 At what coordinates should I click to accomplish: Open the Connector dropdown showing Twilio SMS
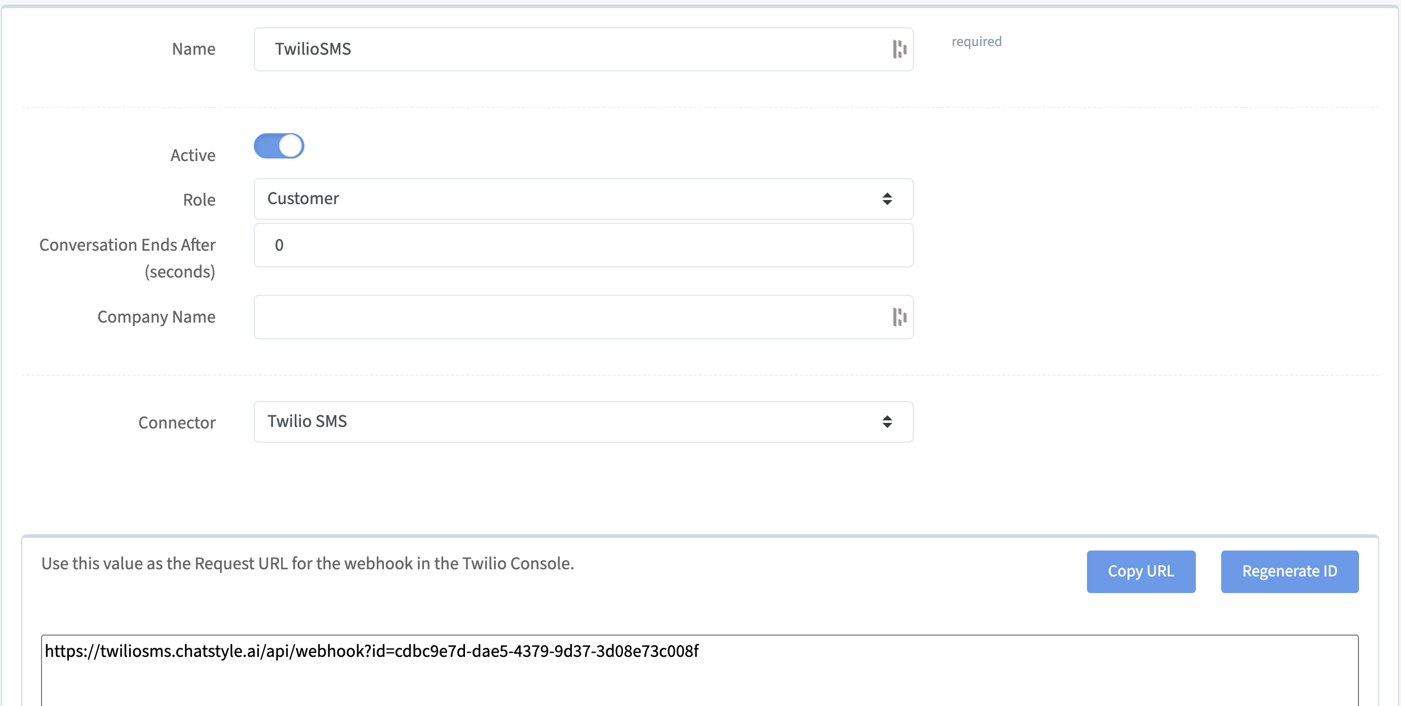583,421
